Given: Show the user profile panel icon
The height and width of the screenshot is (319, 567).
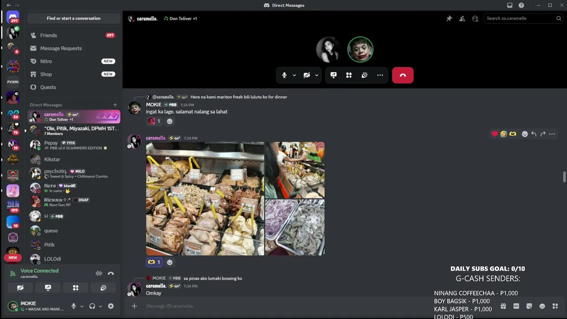Looking at the screenshot, I should tap(475, 19).
